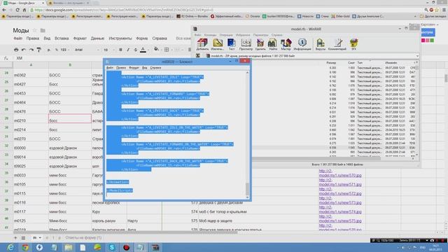Open File Explorer from taskbar

point(69,247)
